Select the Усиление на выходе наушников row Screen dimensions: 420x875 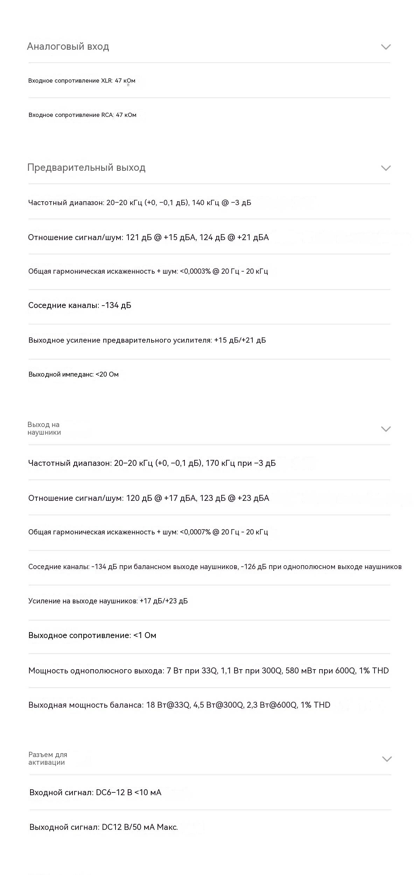pyautogui.click(x=209, y=601)
